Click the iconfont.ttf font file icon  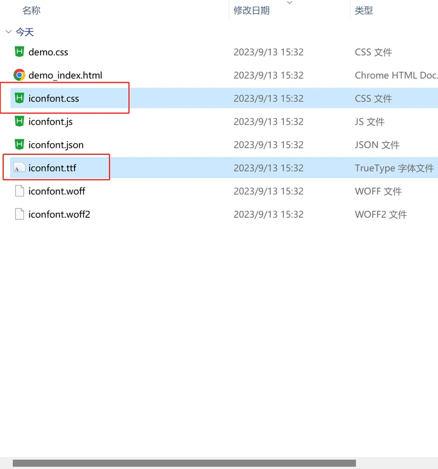[20, 168]
